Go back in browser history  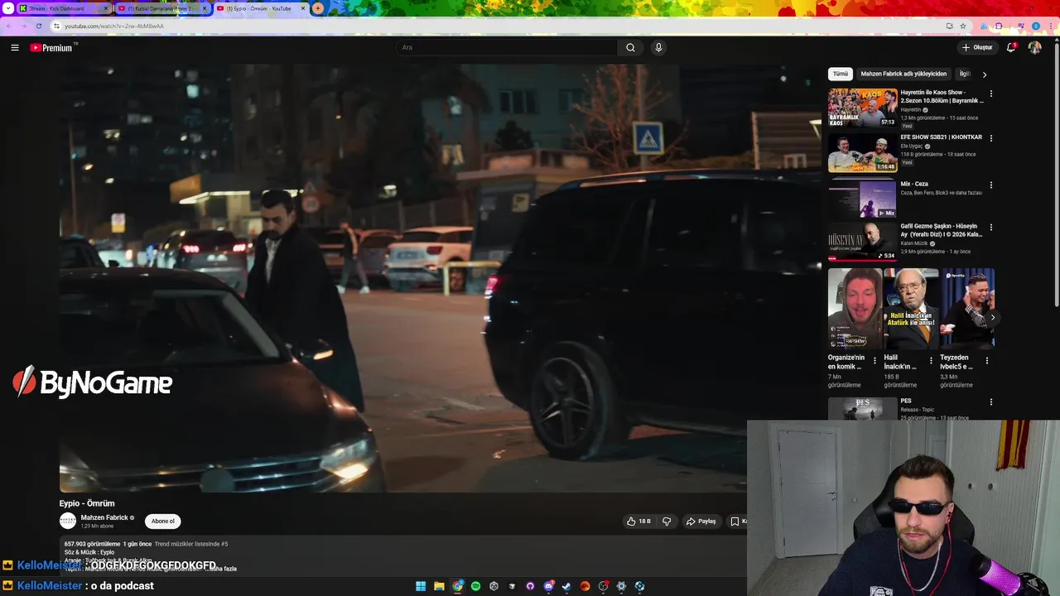click(x=9, y=26)
